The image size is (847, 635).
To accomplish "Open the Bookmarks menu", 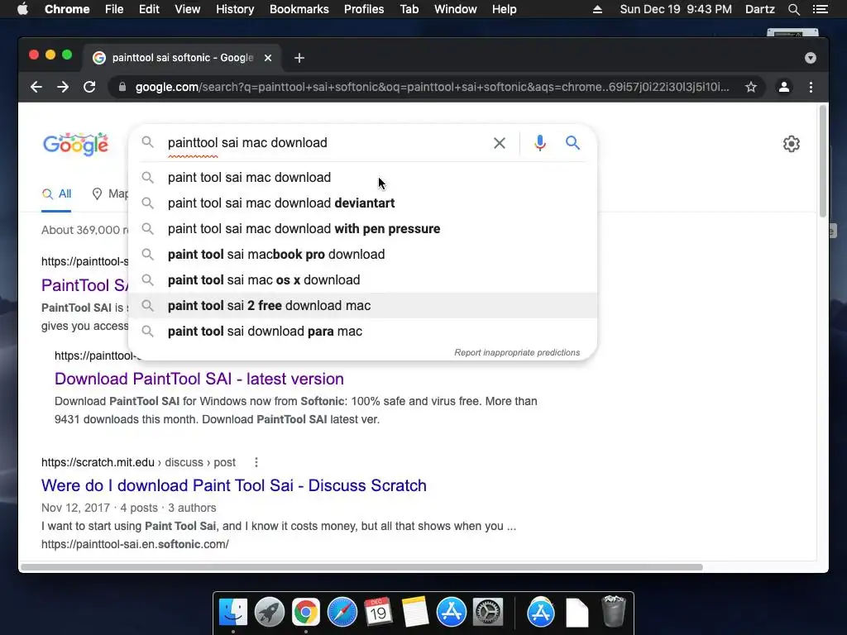I will (299, 9).
